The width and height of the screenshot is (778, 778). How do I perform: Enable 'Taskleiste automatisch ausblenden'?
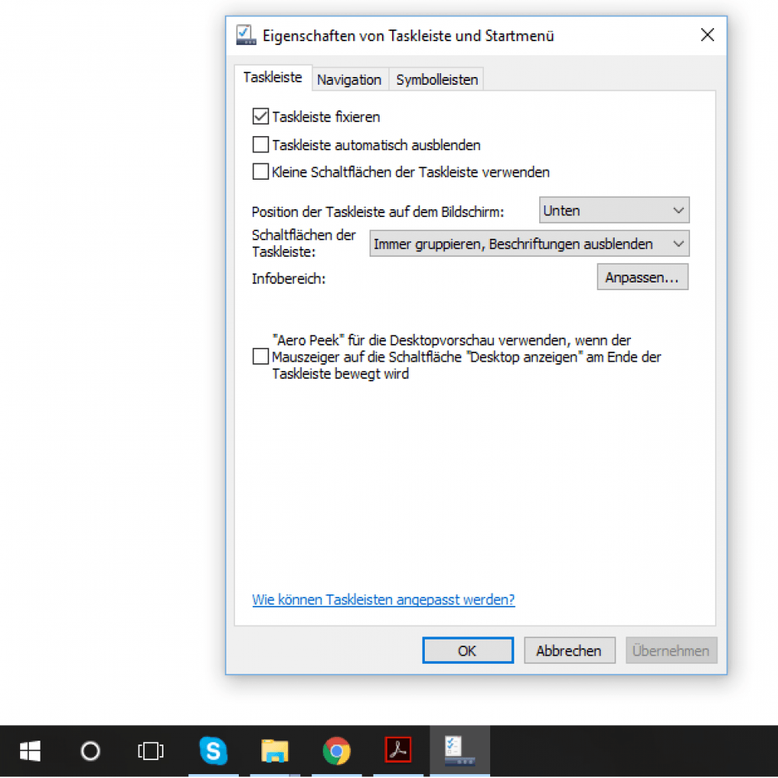[x=261, y=145]
